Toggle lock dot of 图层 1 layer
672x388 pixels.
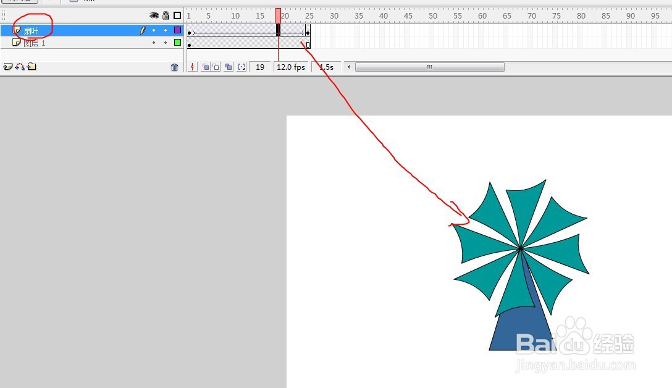166,43
